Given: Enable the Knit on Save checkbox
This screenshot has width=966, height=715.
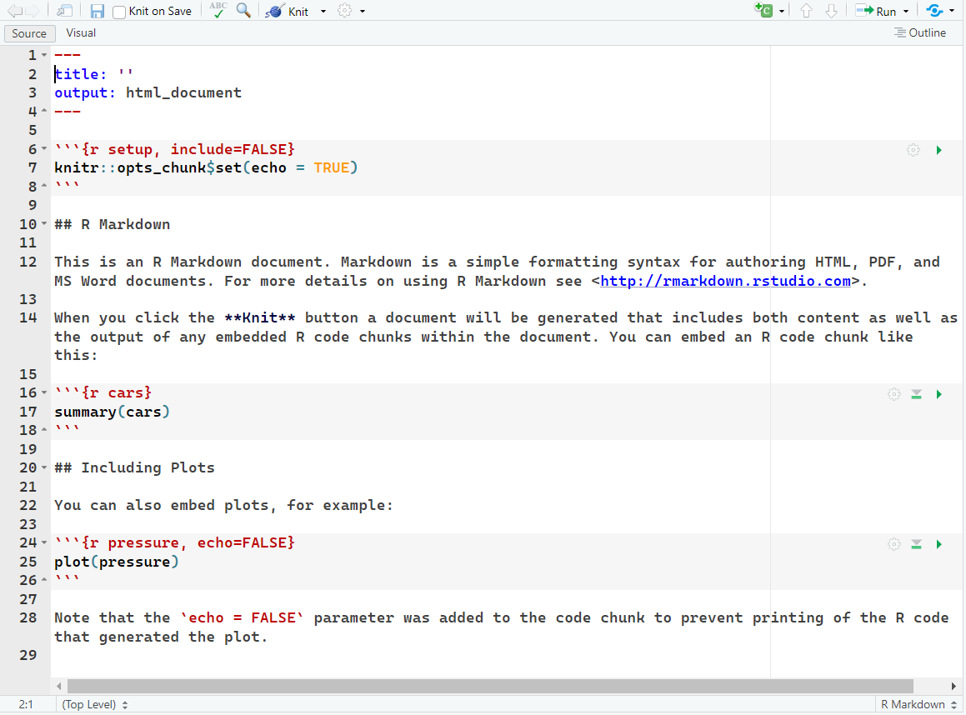Looking at the screenshot, I should coord(119,12).
